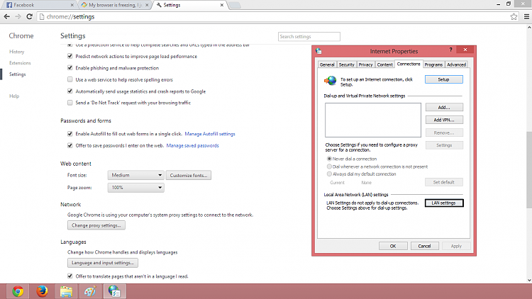Click Cancel in Internet Properties
The height and width of the screenshot is (299, 532).
point(424,246)
